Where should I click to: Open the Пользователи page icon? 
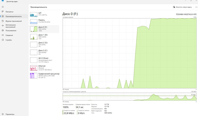point(3,30)
